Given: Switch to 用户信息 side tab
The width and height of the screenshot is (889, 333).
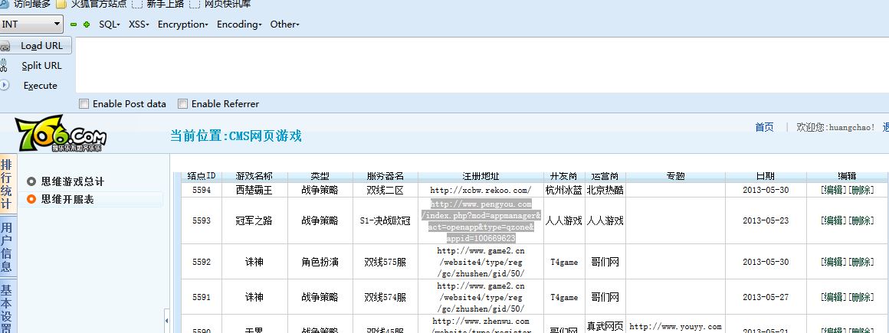Looking at the screenshot, I should coord(7,247).
